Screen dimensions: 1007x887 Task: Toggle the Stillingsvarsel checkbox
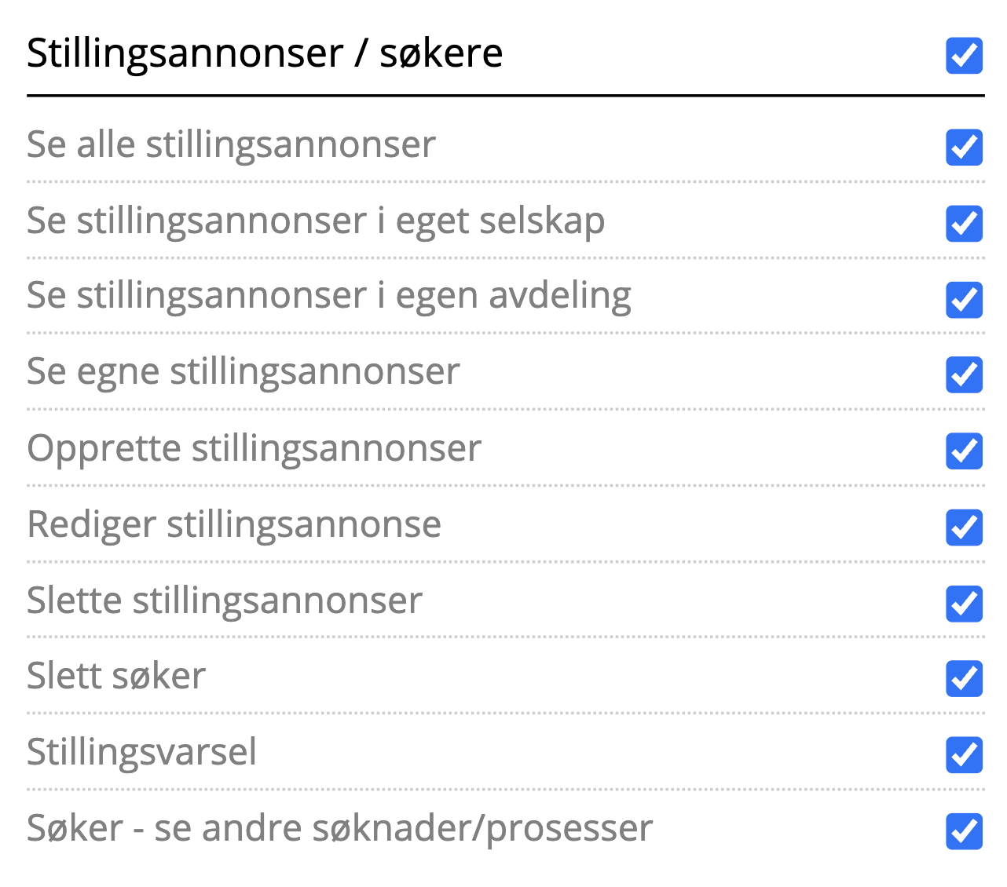point(964,755)
